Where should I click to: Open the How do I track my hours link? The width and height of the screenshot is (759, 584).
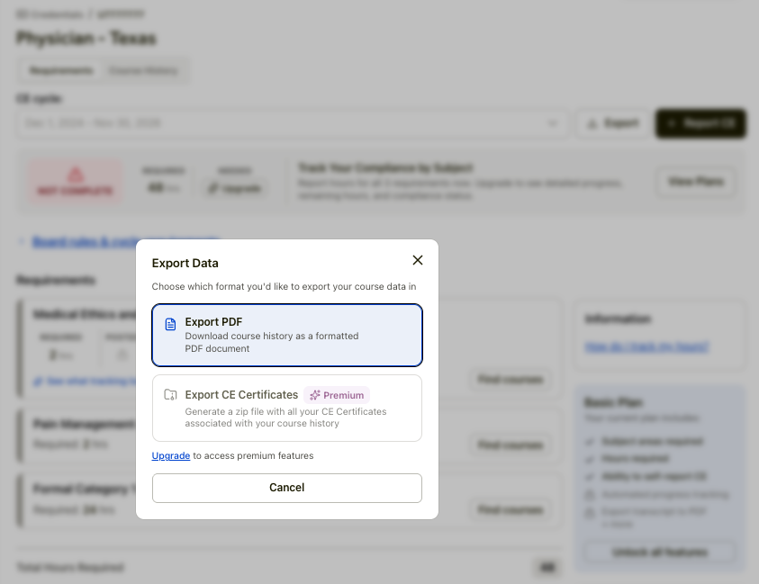coord(646,346)
